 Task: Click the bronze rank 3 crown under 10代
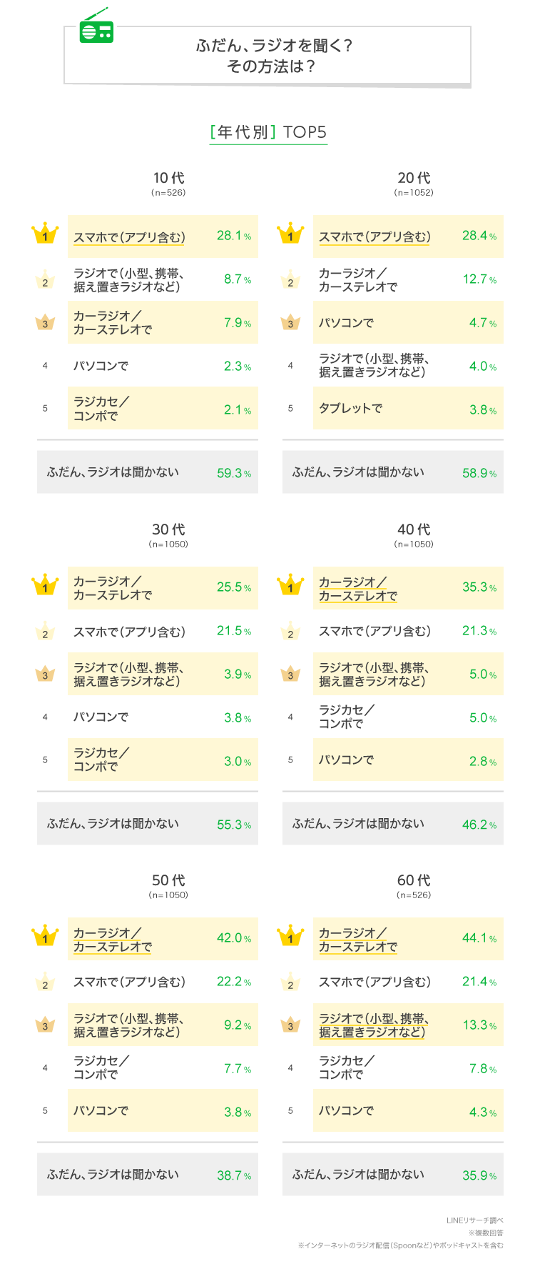click(x=45, y=323)
